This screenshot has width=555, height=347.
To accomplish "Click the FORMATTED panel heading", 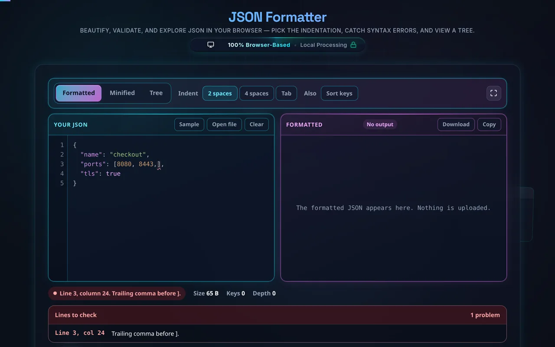I will pos(304,124).
